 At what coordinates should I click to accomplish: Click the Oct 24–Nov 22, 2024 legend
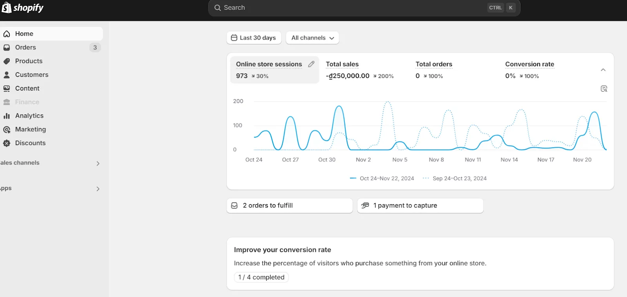click(382, 179)
